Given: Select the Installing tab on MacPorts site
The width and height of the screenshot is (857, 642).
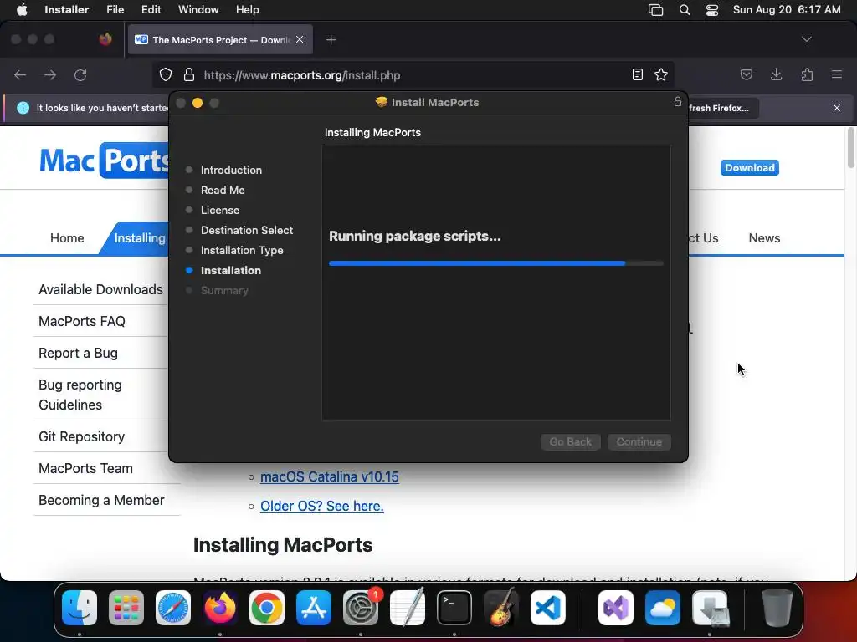Looking at the screenshot, I should [140, 238].
